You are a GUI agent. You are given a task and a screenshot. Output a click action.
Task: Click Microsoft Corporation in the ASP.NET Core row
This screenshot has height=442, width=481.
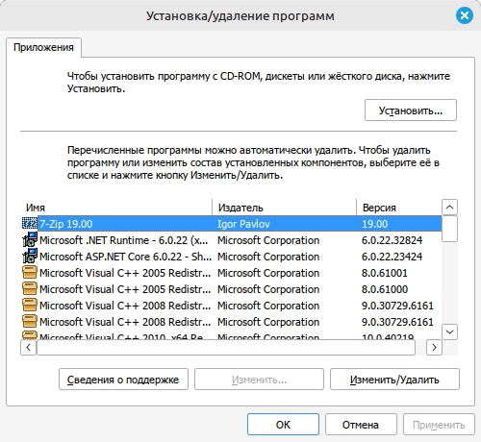[x=268, y=257]
